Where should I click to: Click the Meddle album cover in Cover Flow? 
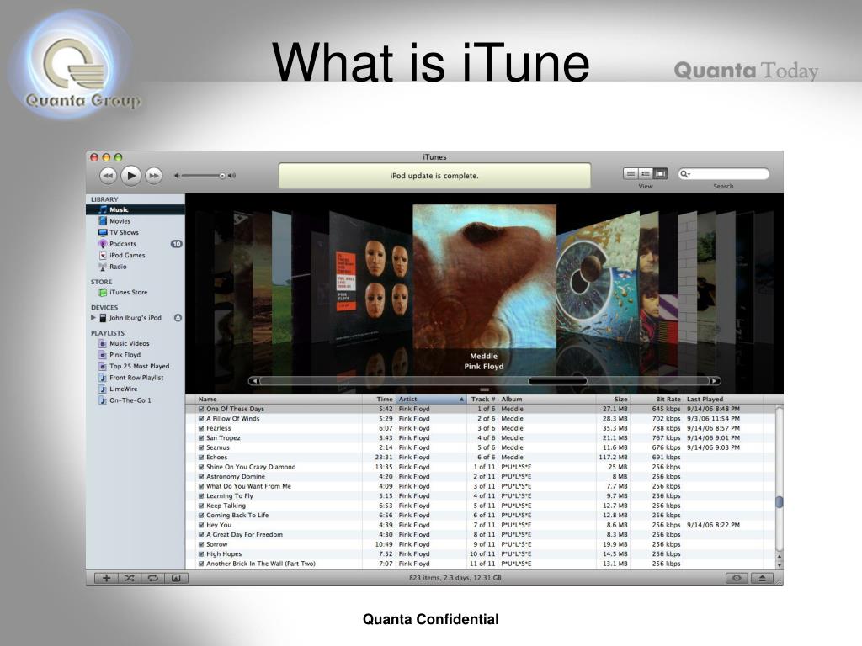[x=484, y=276]
